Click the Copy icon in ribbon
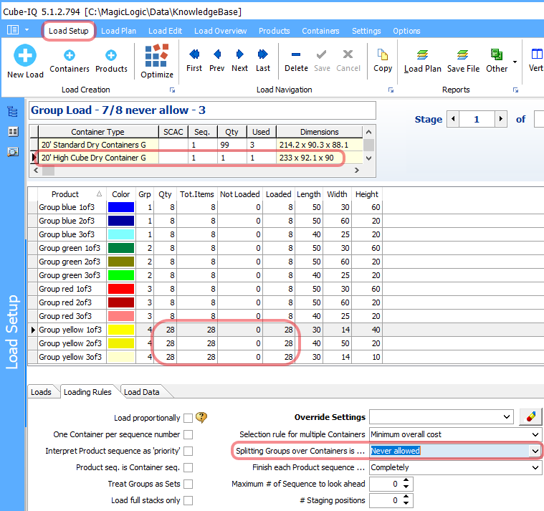Viewport: 544px width, 511px height. [x=383, y=55]
